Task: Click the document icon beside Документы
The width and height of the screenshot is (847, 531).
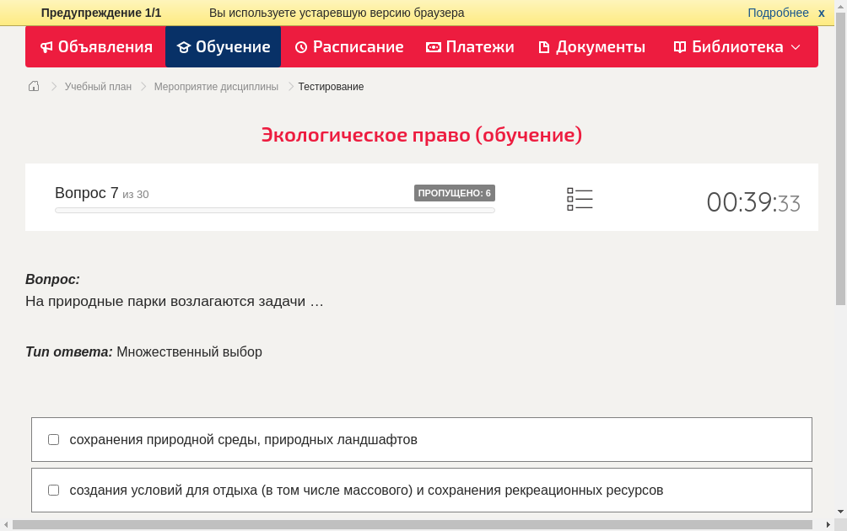Action: (x=546, y=46)
